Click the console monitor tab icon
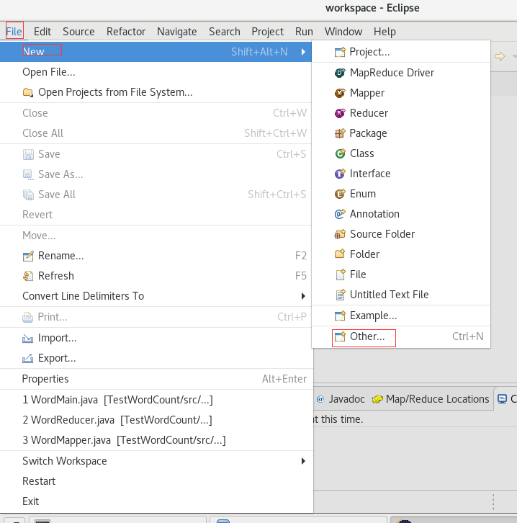This screenshot has height=523, width=517. tap(502, 399)
